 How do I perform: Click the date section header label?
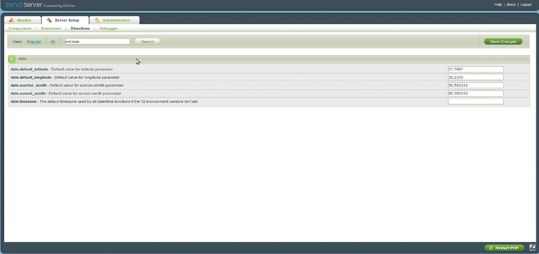click(22, 59)
